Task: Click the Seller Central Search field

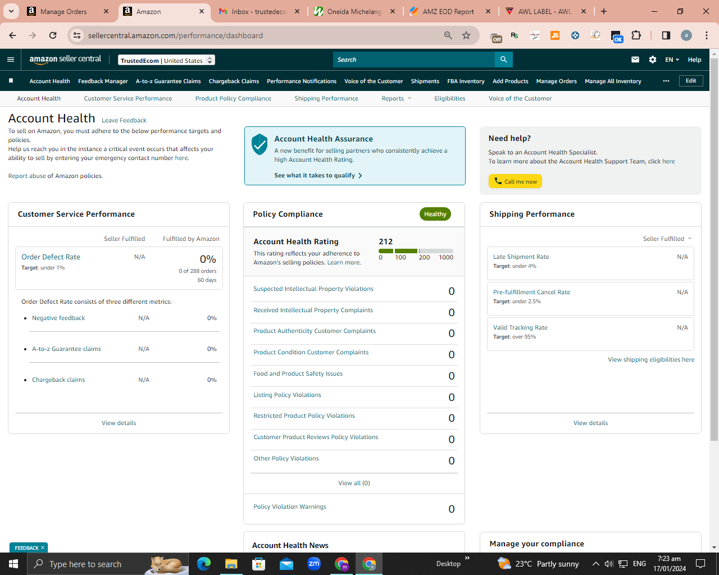Action: point(414,60)
